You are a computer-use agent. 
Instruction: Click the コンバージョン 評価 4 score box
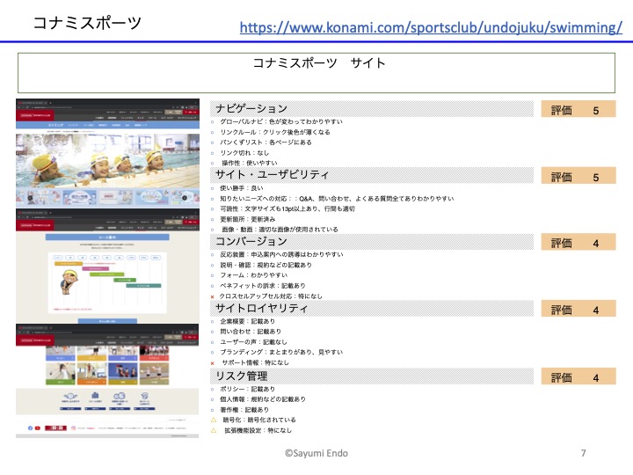click(578, 243)
